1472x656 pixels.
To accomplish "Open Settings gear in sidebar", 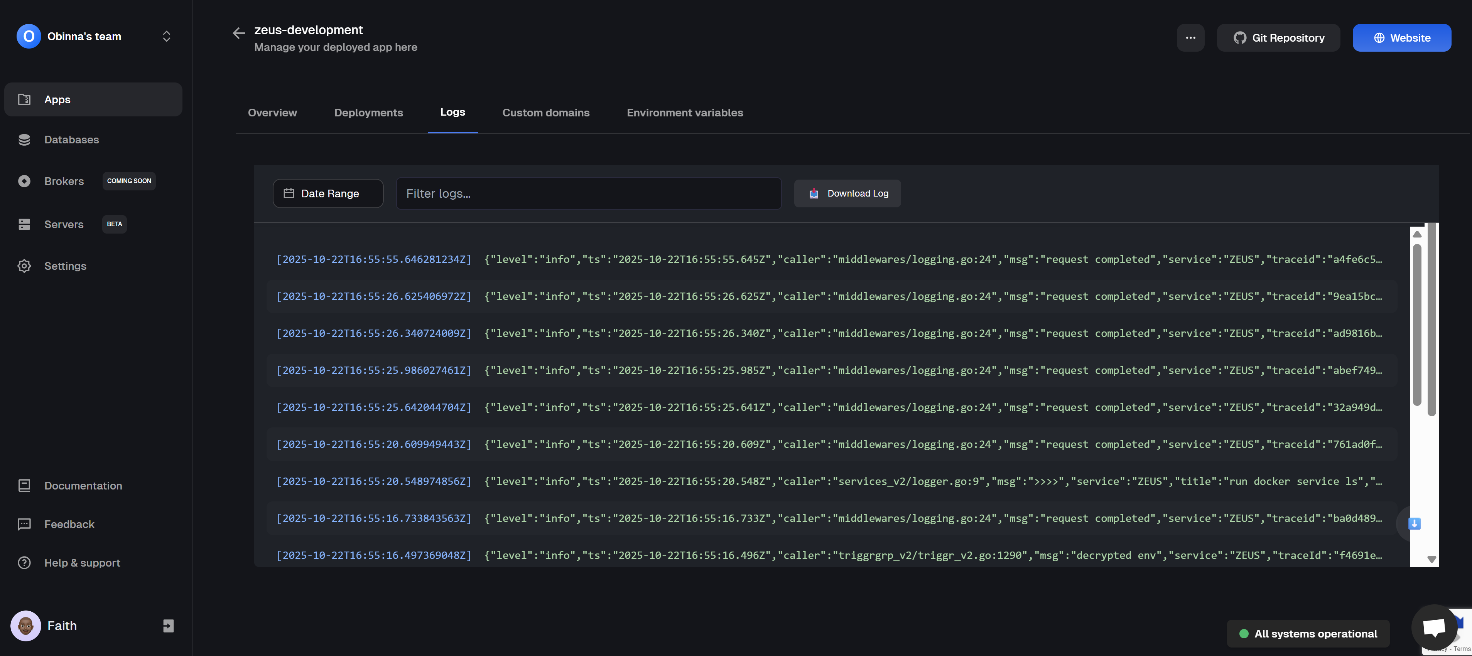I will (x=65, y=266).
